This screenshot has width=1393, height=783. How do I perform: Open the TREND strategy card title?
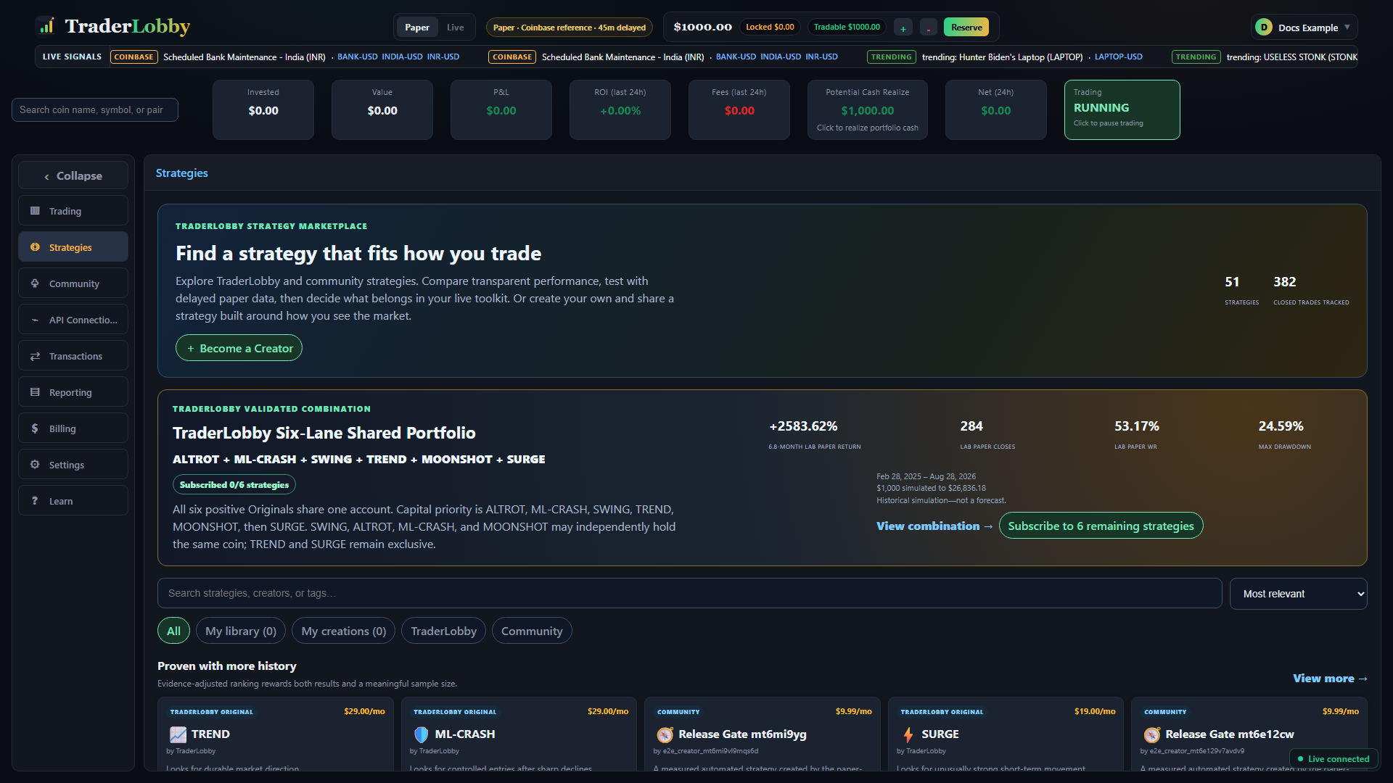(x=210, y=734)
